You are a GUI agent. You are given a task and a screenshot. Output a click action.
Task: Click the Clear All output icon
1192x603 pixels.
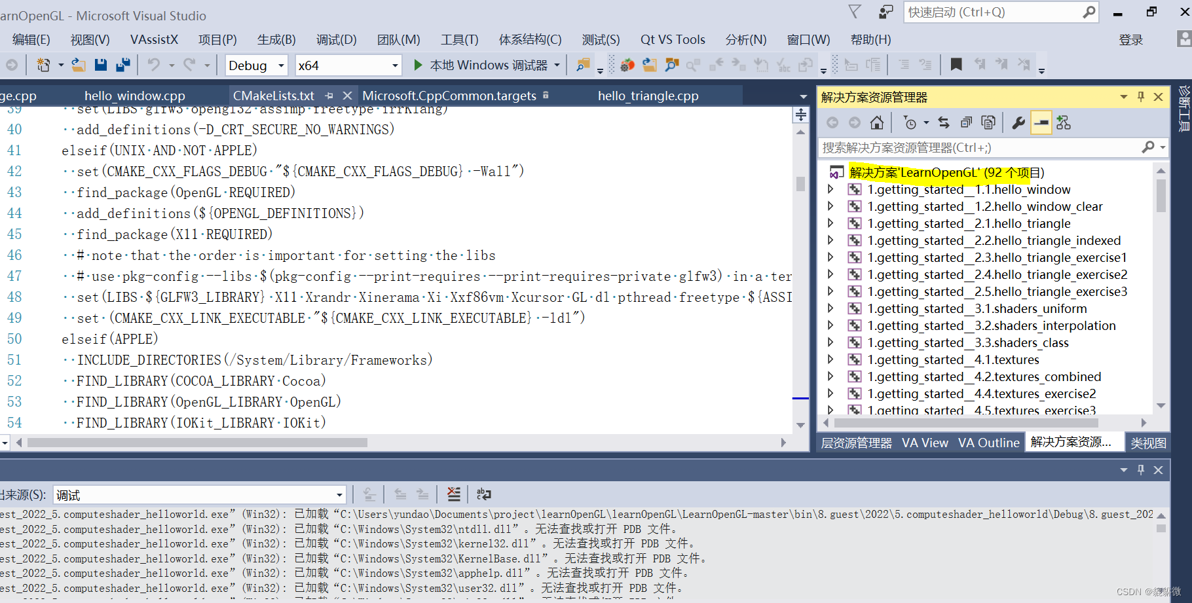coord(453,494)
